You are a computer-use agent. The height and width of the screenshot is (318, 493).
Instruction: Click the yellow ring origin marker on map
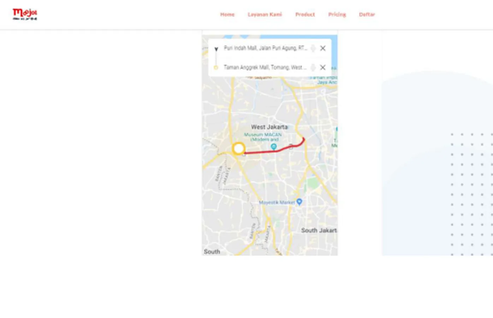[x=239, y=149]
